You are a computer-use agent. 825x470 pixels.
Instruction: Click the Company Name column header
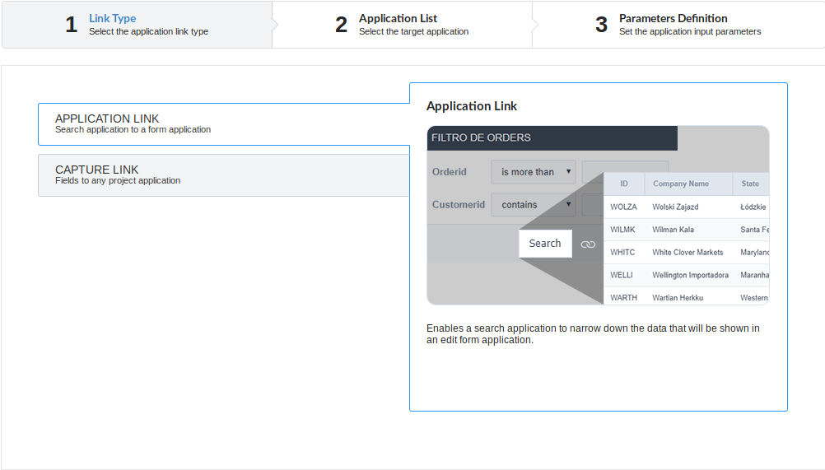[680, 184]
